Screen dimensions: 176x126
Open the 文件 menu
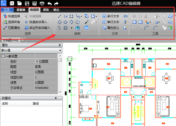7,10
